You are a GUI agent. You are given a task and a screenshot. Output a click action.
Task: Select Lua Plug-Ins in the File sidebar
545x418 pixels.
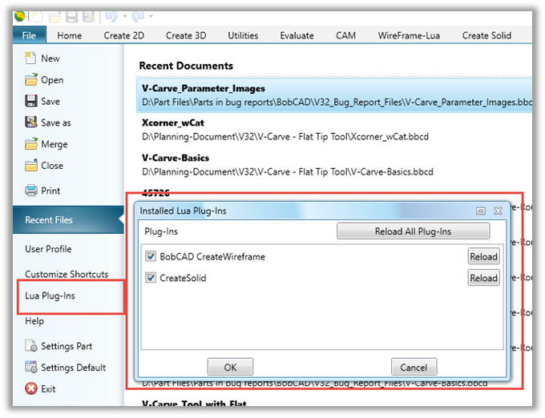(x=50, y=296)
